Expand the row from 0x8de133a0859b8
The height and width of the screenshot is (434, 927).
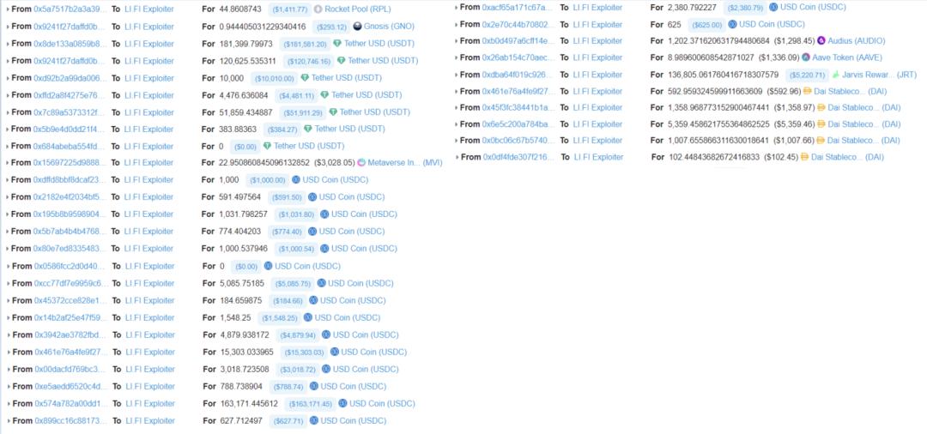pyautogui.click(x=8, y=44)
